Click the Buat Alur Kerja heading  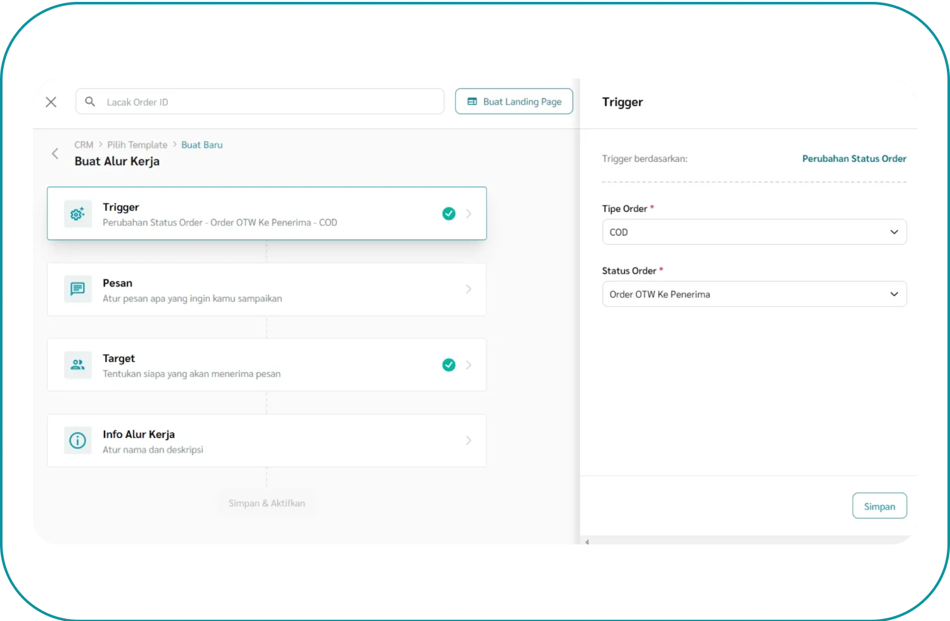[117, 161]
